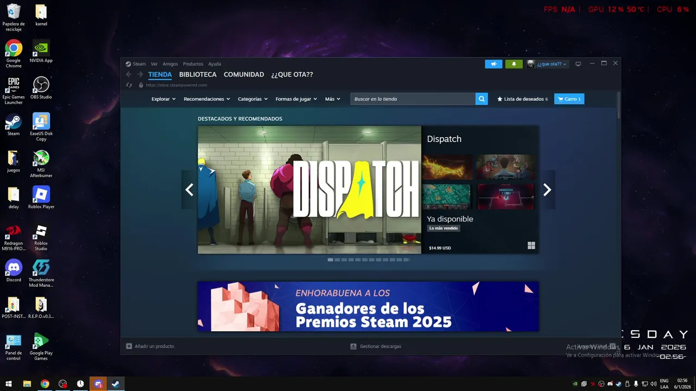Click Añadir un producto
Image resolution: width=696 pixels, height=391 pixels.
click(150, 346)
